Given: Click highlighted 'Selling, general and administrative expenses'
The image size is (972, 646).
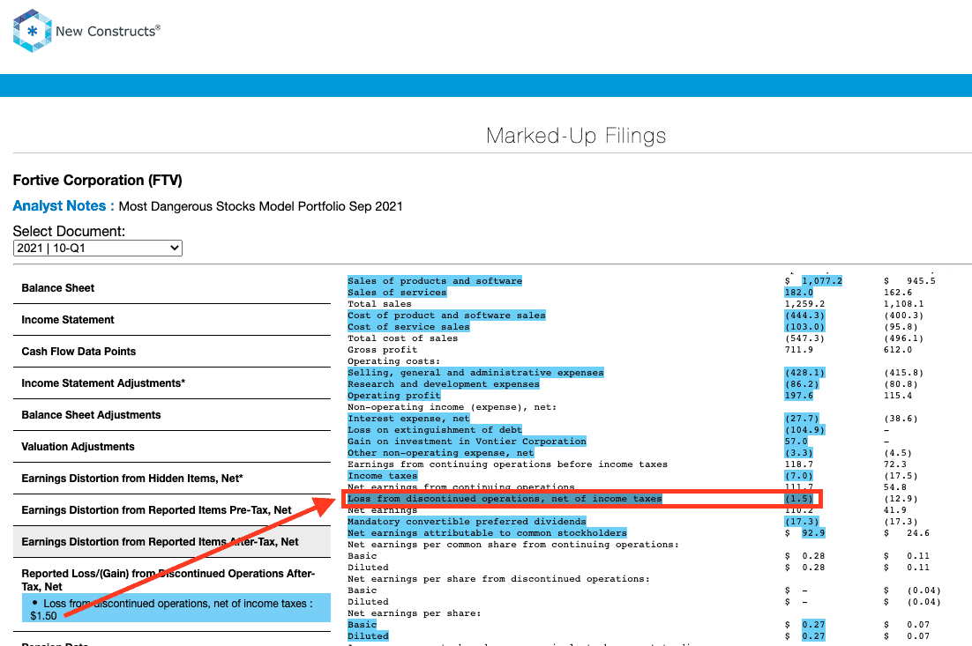Looking at the screenshot, I should 475,373.
